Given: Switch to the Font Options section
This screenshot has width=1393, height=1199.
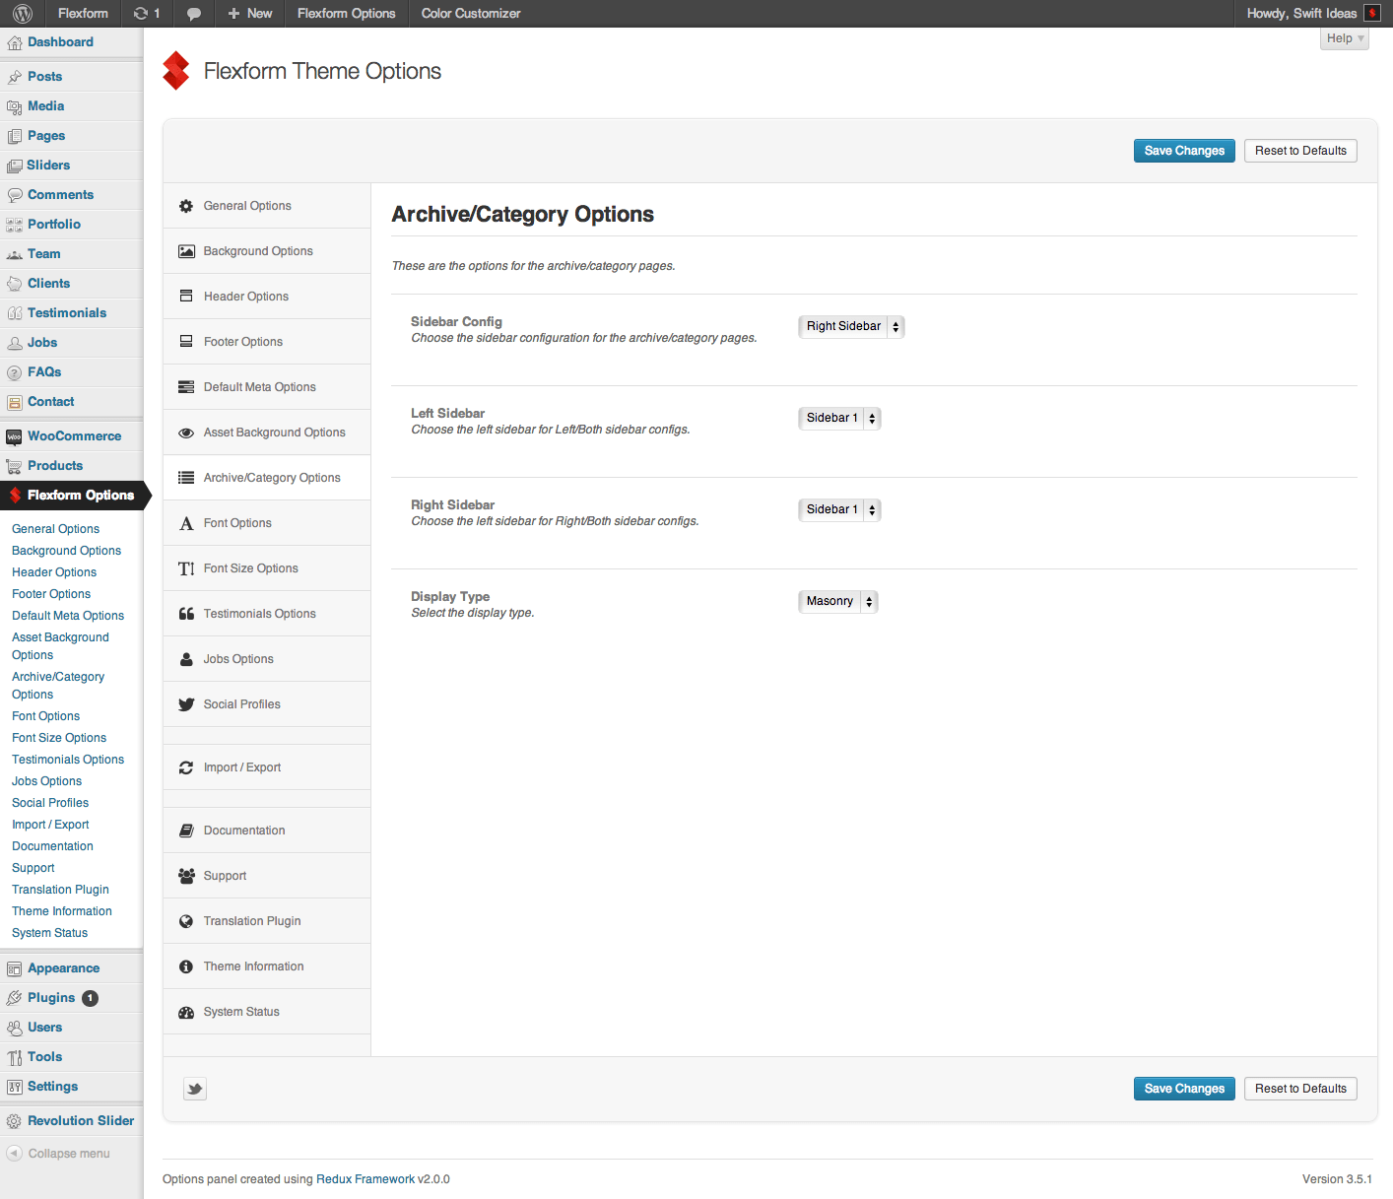Looking at the screenshot, I should (237, 523).
